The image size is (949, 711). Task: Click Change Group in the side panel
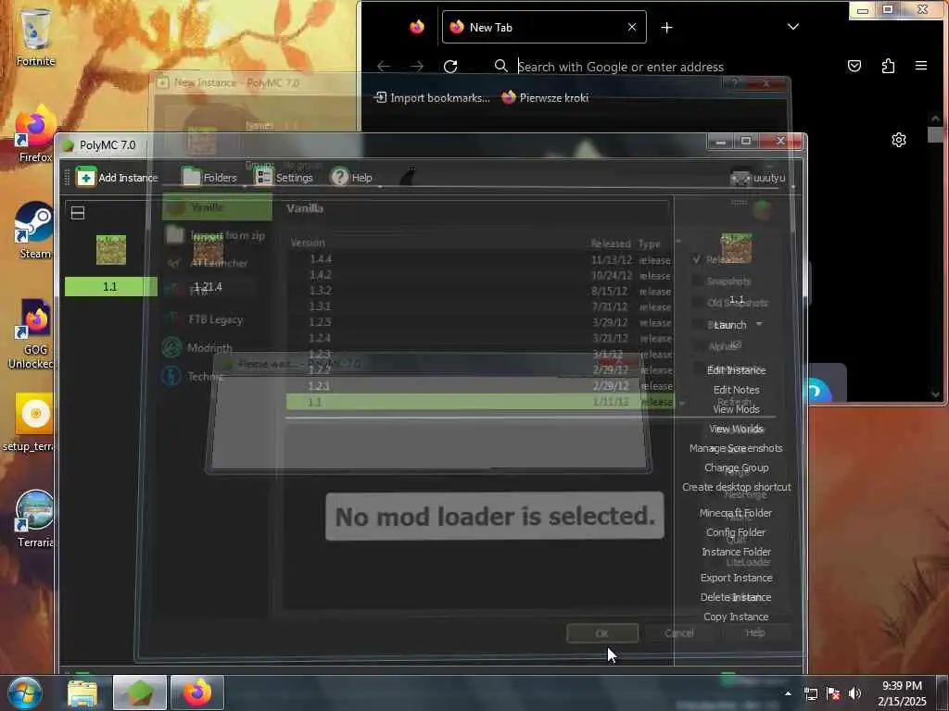click(736, 468)
